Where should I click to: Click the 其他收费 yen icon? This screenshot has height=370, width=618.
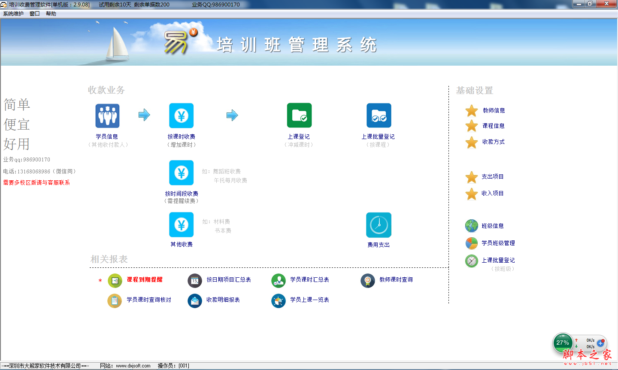coord(181,224)
